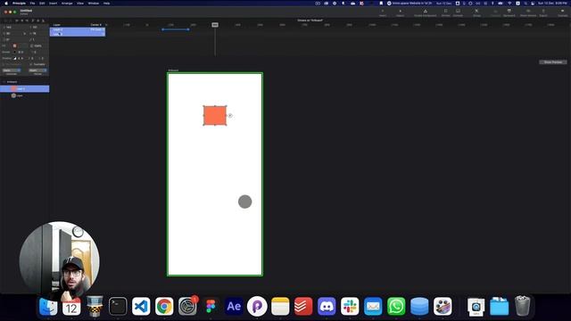Open Terminal from the dock
Image resolution: width=571 pixels, height=321 pixels.
point(118,307)
